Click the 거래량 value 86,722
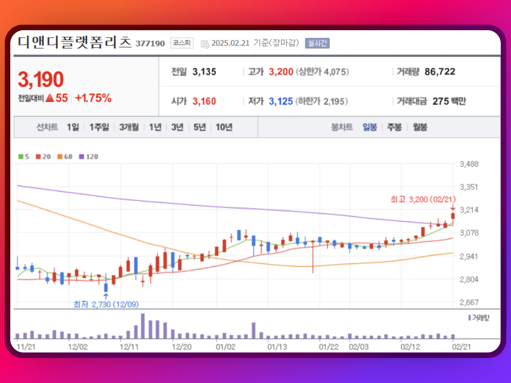The width and height of the screenshot is (511, 383). point(440,72)
